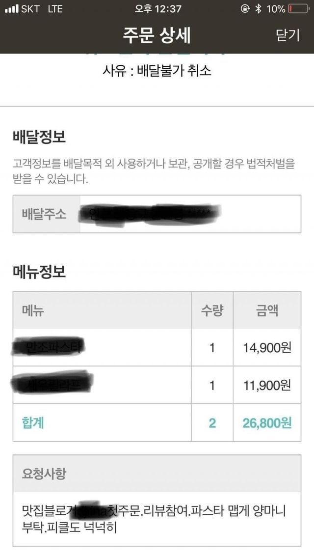This screenshot has height=559, width=314.
Task: Tap the 사유 : 배달불가 취소 text
Action: [x=157, y=71]
